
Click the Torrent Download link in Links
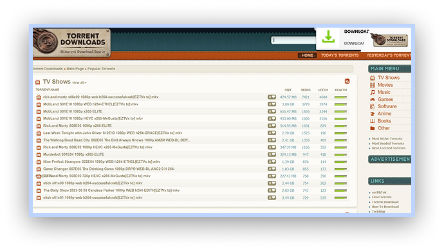tap(385, 202)
